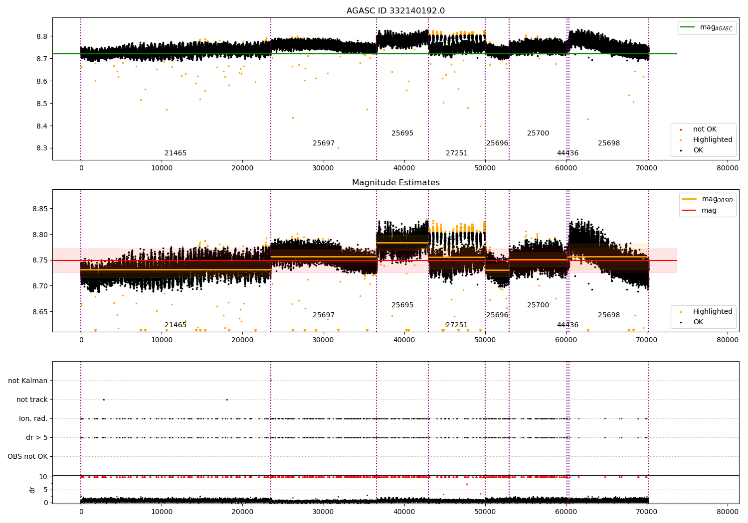The height and width of the screenshot is (523, 748).
Task: Click the 40000 x-axis tick under Magnitude Estimates plot
Action: pyautogui.click(x=404, y=340)
